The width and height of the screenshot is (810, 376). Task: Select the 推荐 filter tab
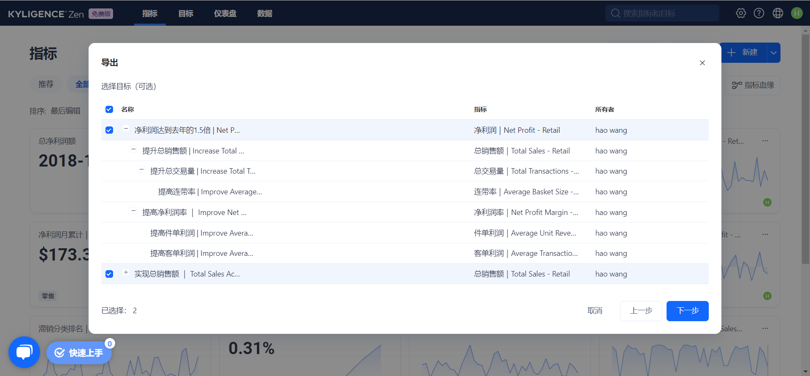[x=46, y=84]
